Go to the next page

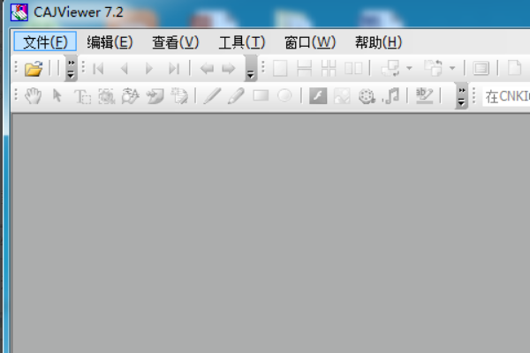click(148, 69)
